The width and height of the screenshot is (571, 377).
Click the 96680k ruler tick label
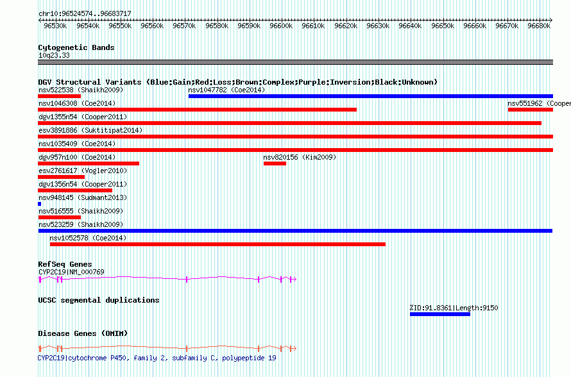pos(539,26)
